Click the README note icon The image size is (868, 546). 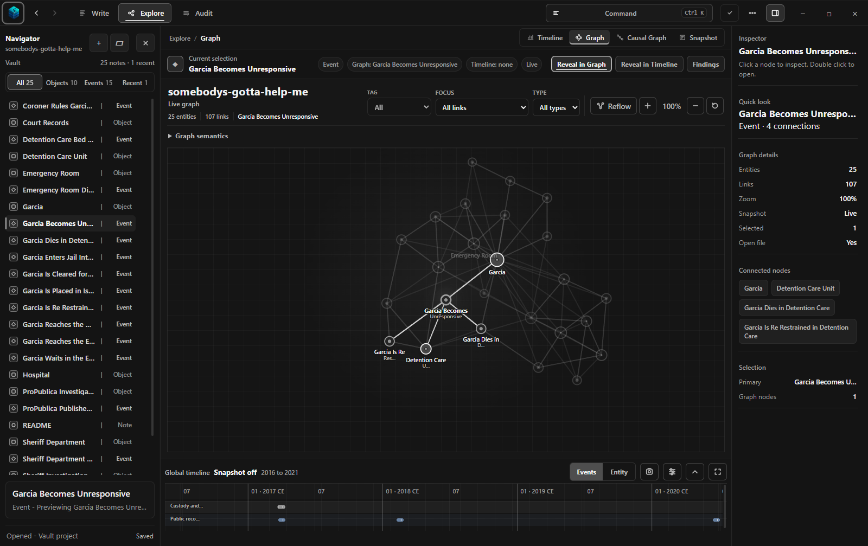[14, 425]
